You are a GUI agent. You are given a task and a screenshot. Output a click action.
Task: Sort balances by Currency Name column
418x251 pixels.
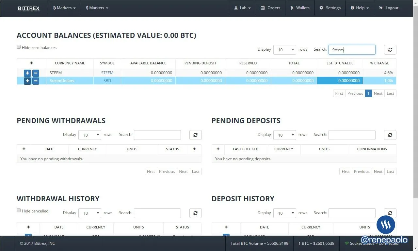pyautogui.click(x=70, y=63)
